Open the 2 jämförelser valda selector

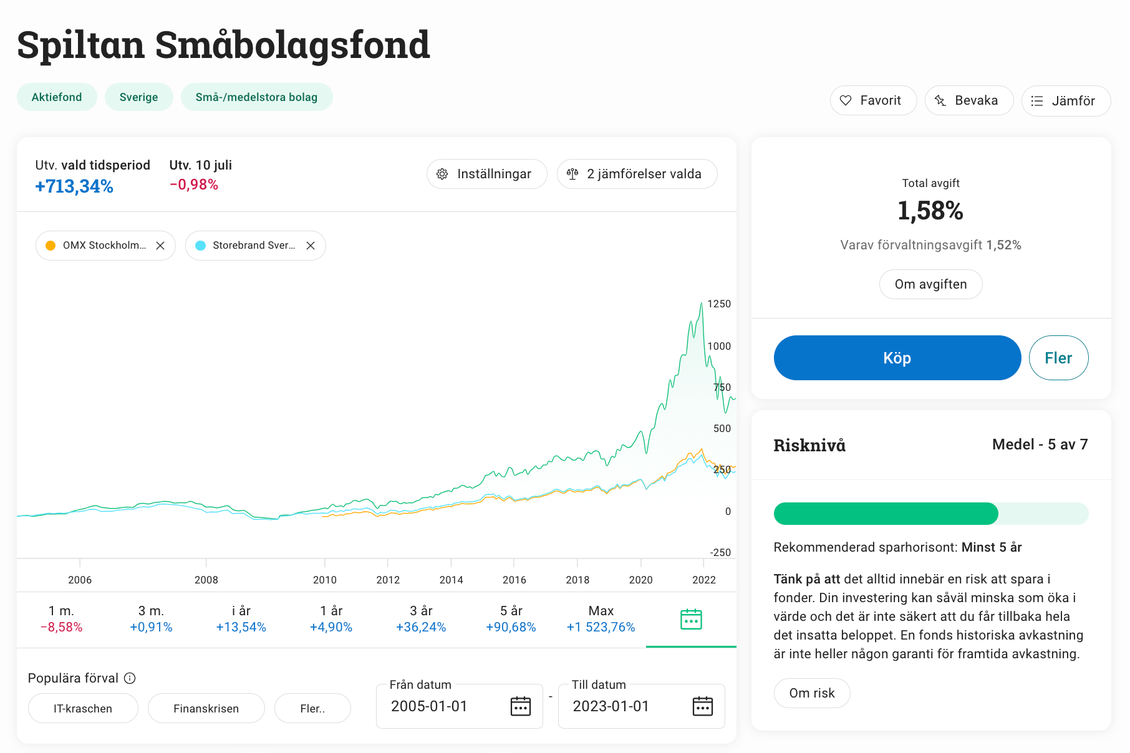tap(637, 174)
